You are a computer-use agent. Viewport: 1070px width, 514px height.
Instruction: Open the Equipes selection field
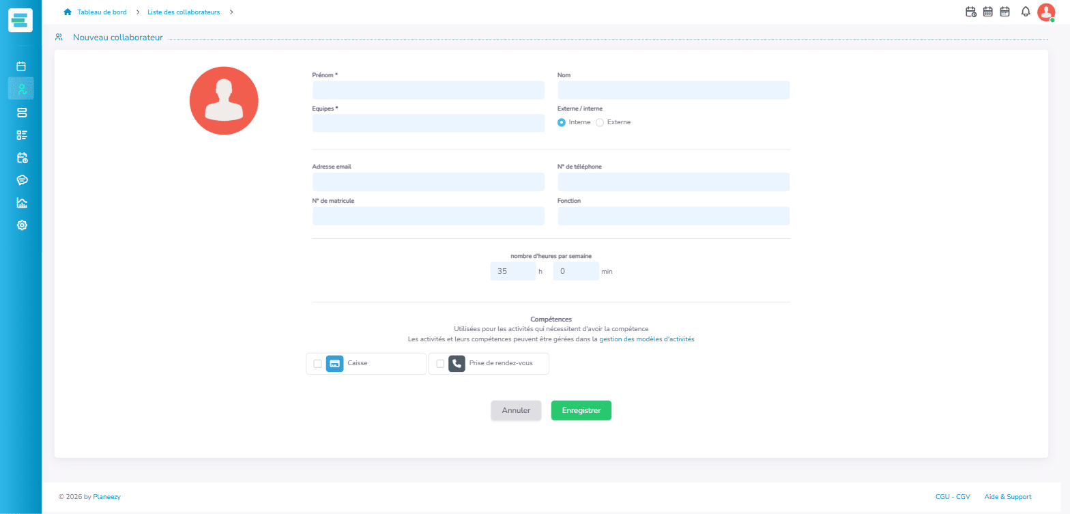click(429, 123)
